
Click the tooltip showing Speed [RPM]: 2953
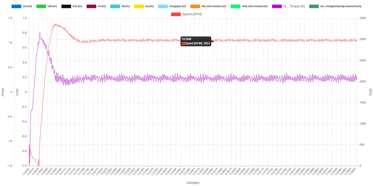[x=196, y=41]
